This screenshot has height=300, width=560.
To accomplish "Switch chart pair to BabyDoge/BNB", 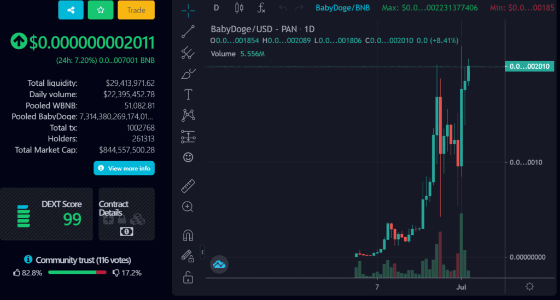I will [x=342, y=8].
